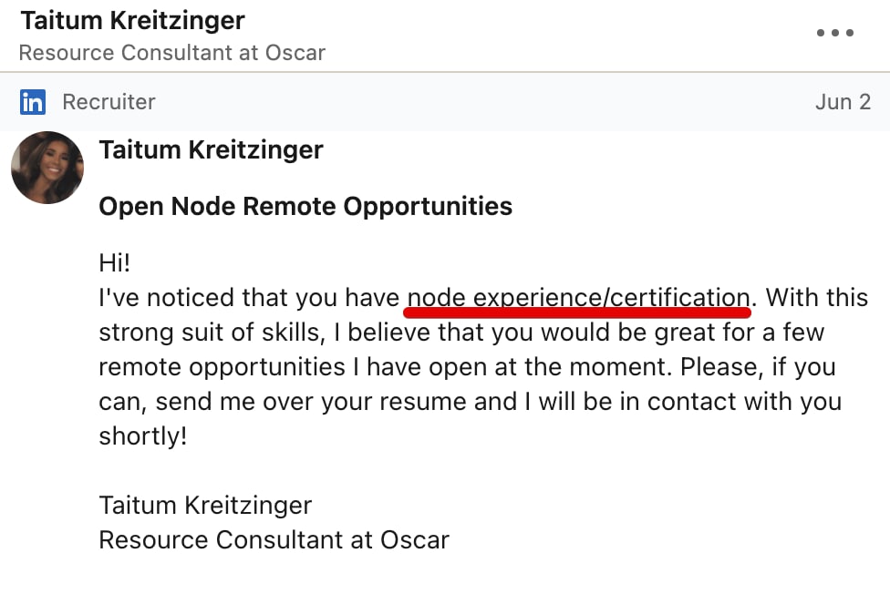
Task: Click the words remote opportunities in body text
Action: (222, 368)
